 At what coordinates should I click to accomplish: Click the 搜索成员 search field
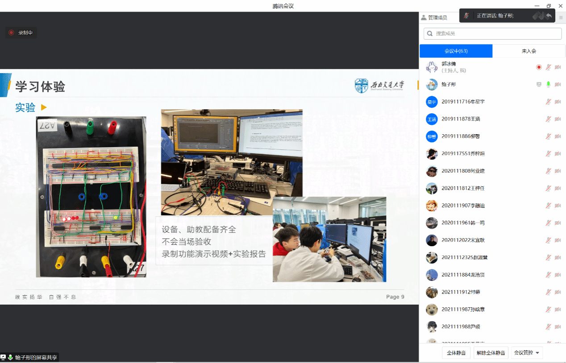(492, 33)
